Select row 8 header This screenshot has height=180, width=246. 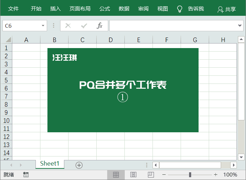point(6,104)
